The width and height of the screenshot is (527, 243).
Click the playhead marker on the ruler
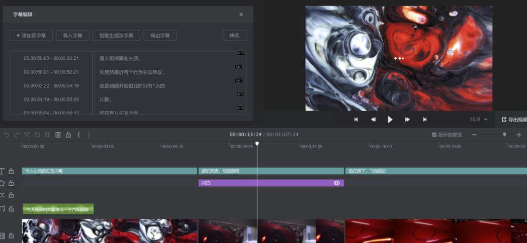coord(257,144)
